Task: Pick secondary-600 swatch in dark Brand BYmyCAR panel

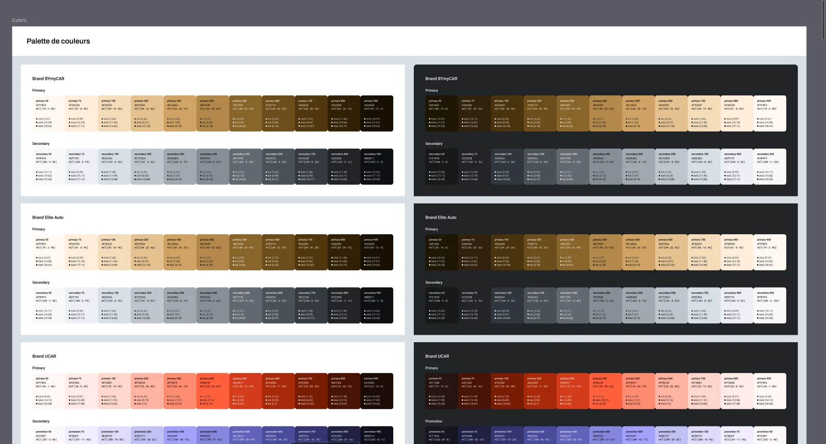Action: coord(672,167)
